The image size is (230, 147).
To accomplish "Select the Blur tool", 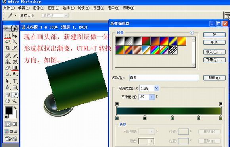I will coord(7,74).
